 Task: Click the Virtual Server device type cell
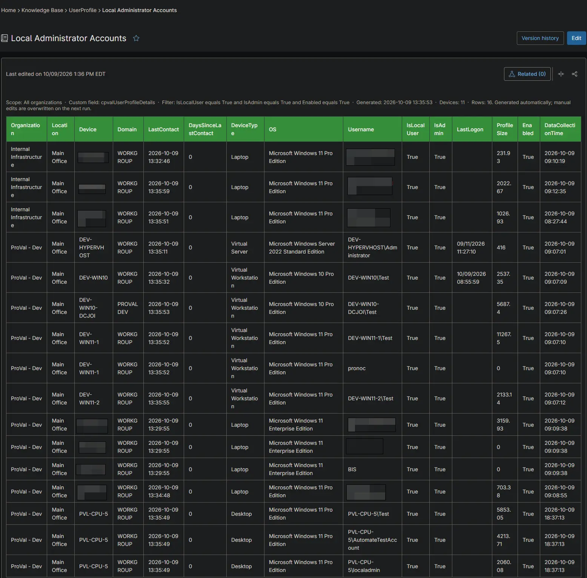pyautogui.click(x=245, y=247)
